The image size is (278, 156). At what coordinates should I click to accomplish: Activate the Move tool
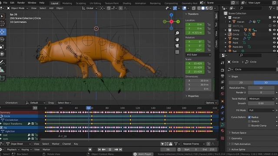click(3, 32)
